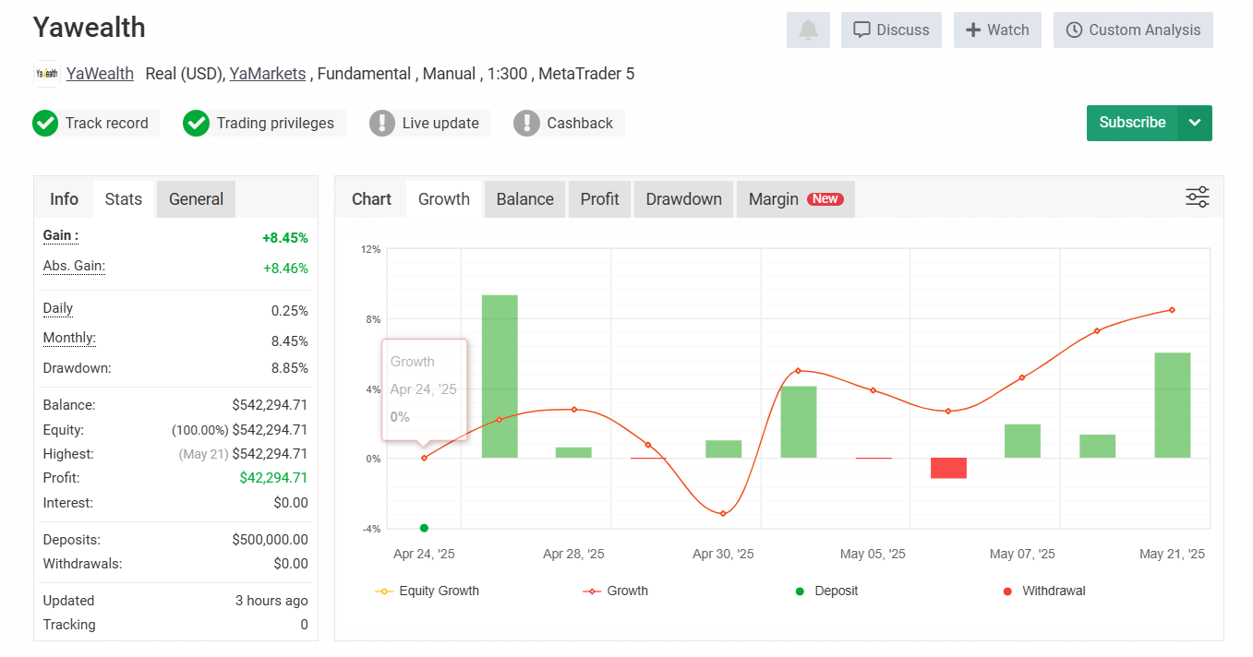Switch to the Drawdown chart tab
The image size is (1253, 657).
[683, 199]
